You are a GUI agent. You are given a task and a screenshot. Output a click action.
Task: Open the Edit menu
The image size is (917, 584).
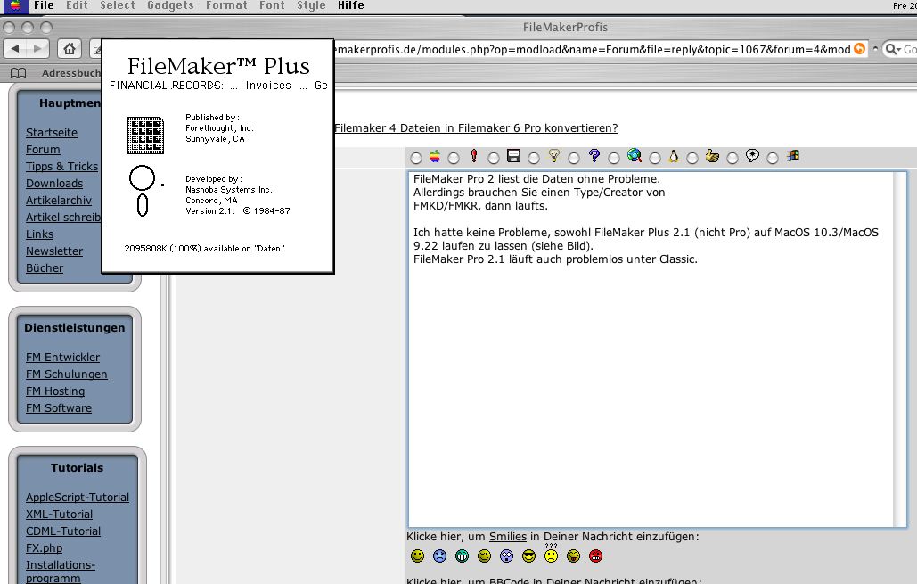[x=77, y=5]
